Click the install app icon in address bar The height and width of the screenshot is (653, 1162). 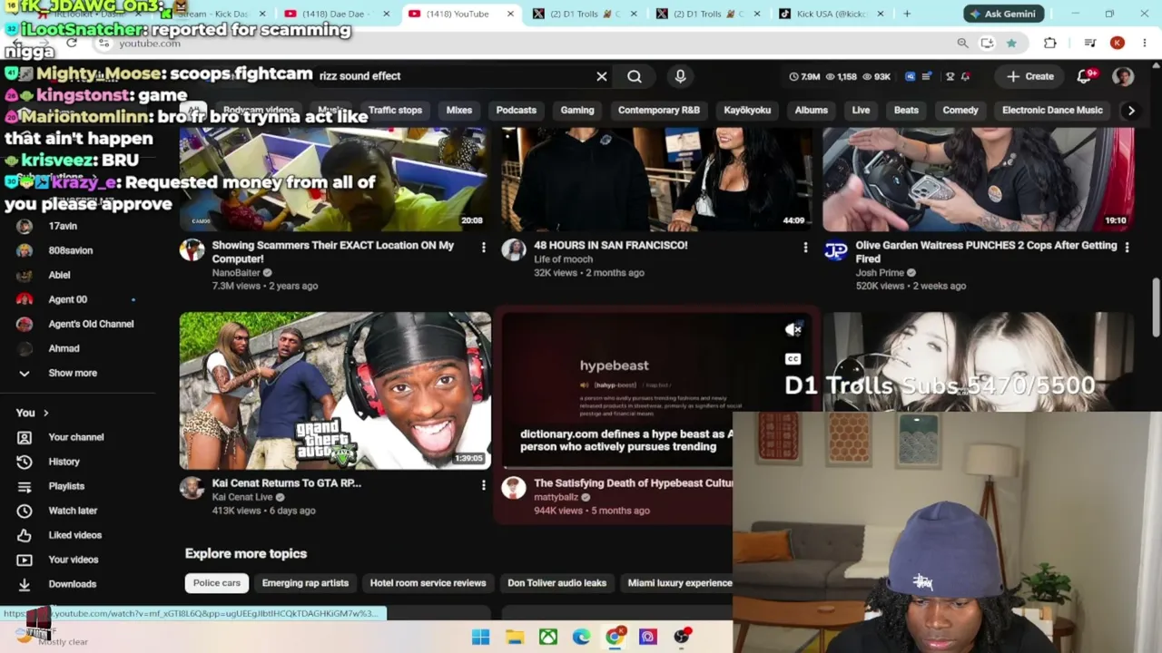[x=987, y=43]
